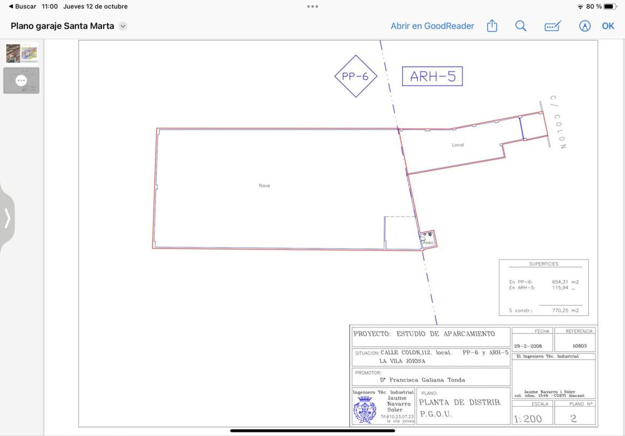Tap the three-dot multitasking menu at the top
The height and width of the screenshot is (436, 625).
click(x=312, y=7)
